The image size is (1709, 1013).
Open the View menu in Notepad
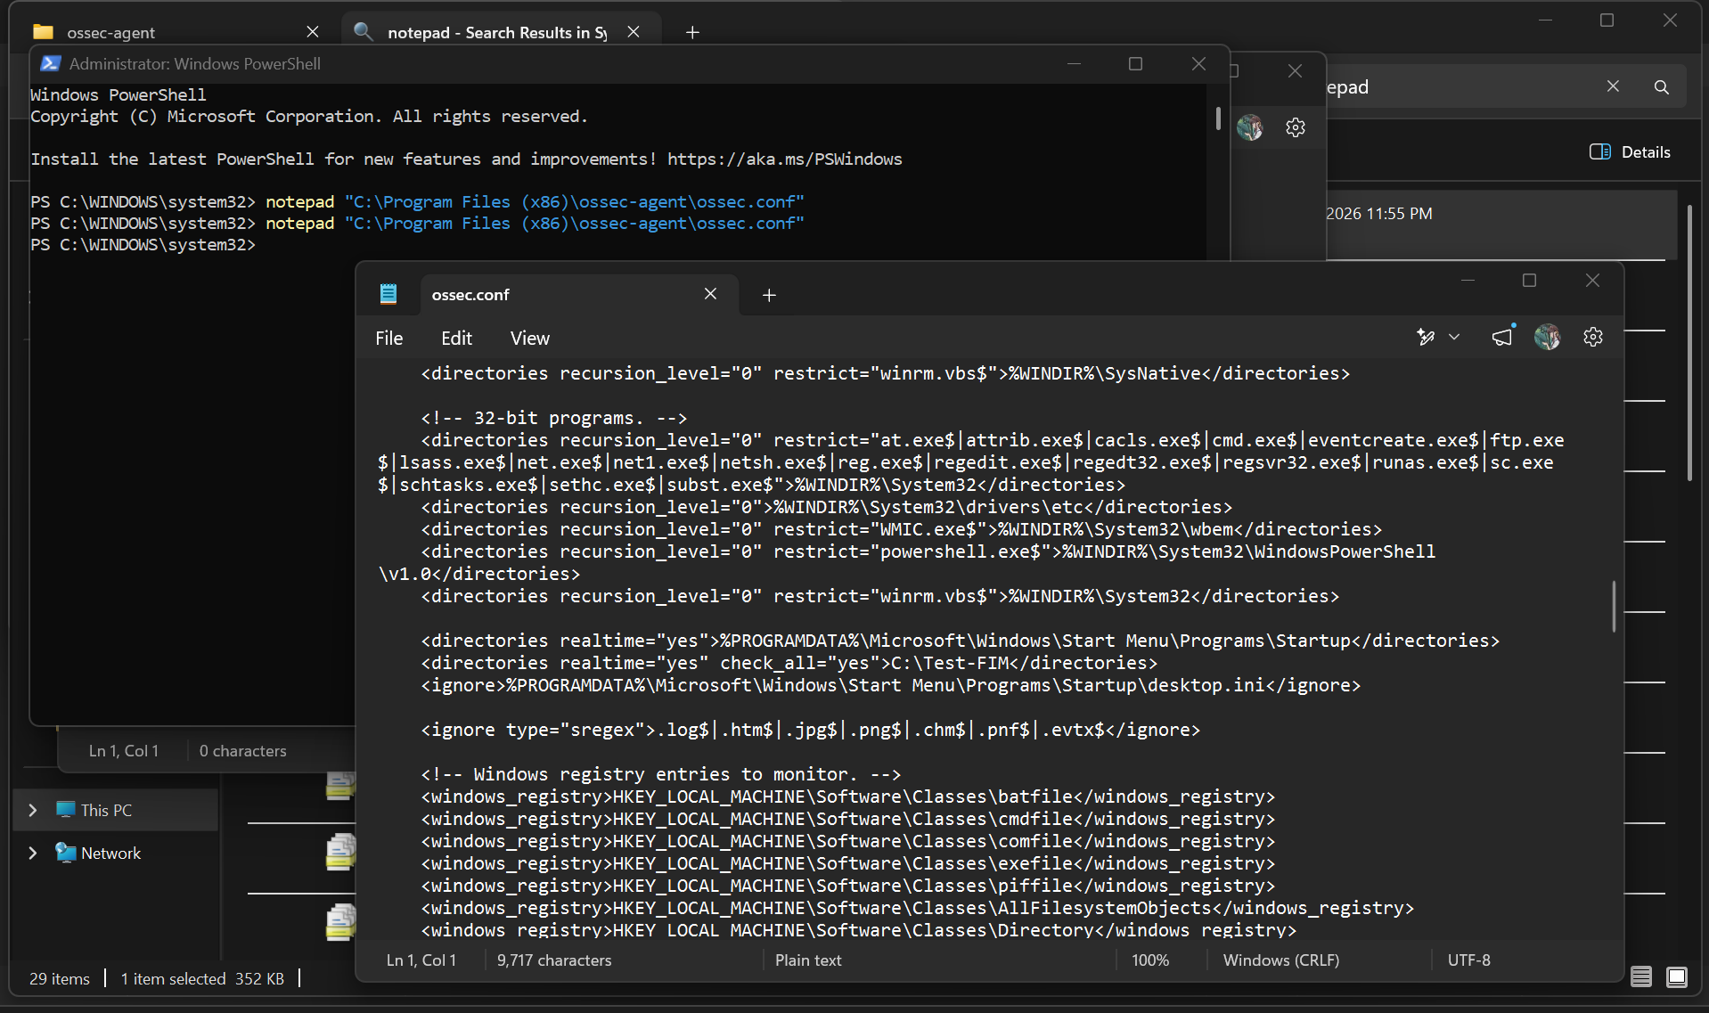click(529, 339)
